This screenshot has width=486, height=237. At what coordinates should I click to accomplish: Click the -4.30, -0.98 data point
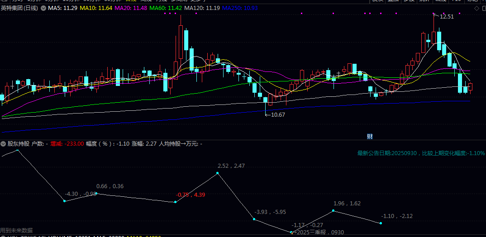[x=65, y=200]
